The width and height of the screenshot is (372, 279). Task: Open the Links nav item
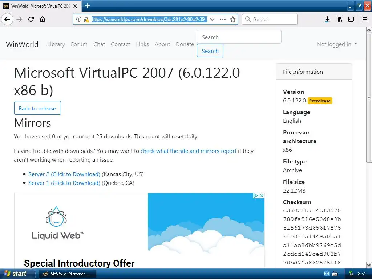click(x=142, y=44)
